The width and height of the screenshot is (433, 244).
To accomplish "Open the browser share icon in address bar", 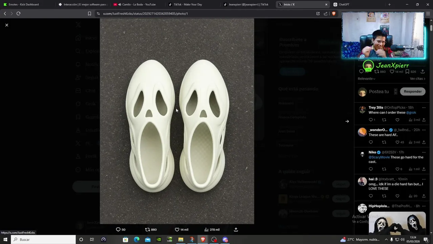I will [x=325, y=14].
